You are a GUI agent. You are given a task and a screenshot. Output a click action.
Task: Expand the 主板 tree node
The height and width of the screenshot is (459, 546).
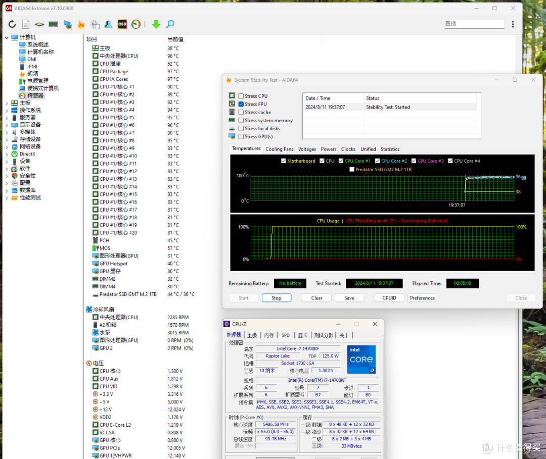click(x=7, y=103)
